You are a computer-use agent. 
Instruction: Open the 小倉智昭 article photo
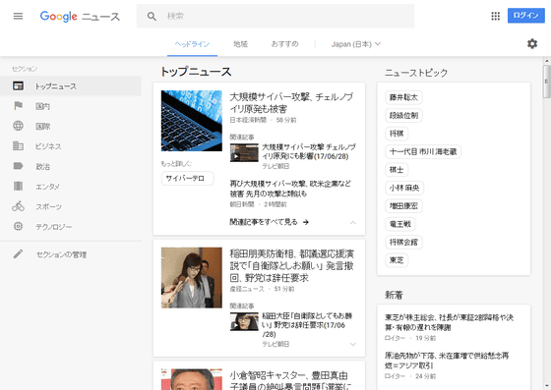click(x=192, y=379)
